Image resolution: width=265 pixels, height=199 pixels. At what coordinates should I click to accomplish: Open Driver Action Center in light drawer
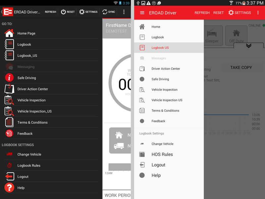(169, 69)
